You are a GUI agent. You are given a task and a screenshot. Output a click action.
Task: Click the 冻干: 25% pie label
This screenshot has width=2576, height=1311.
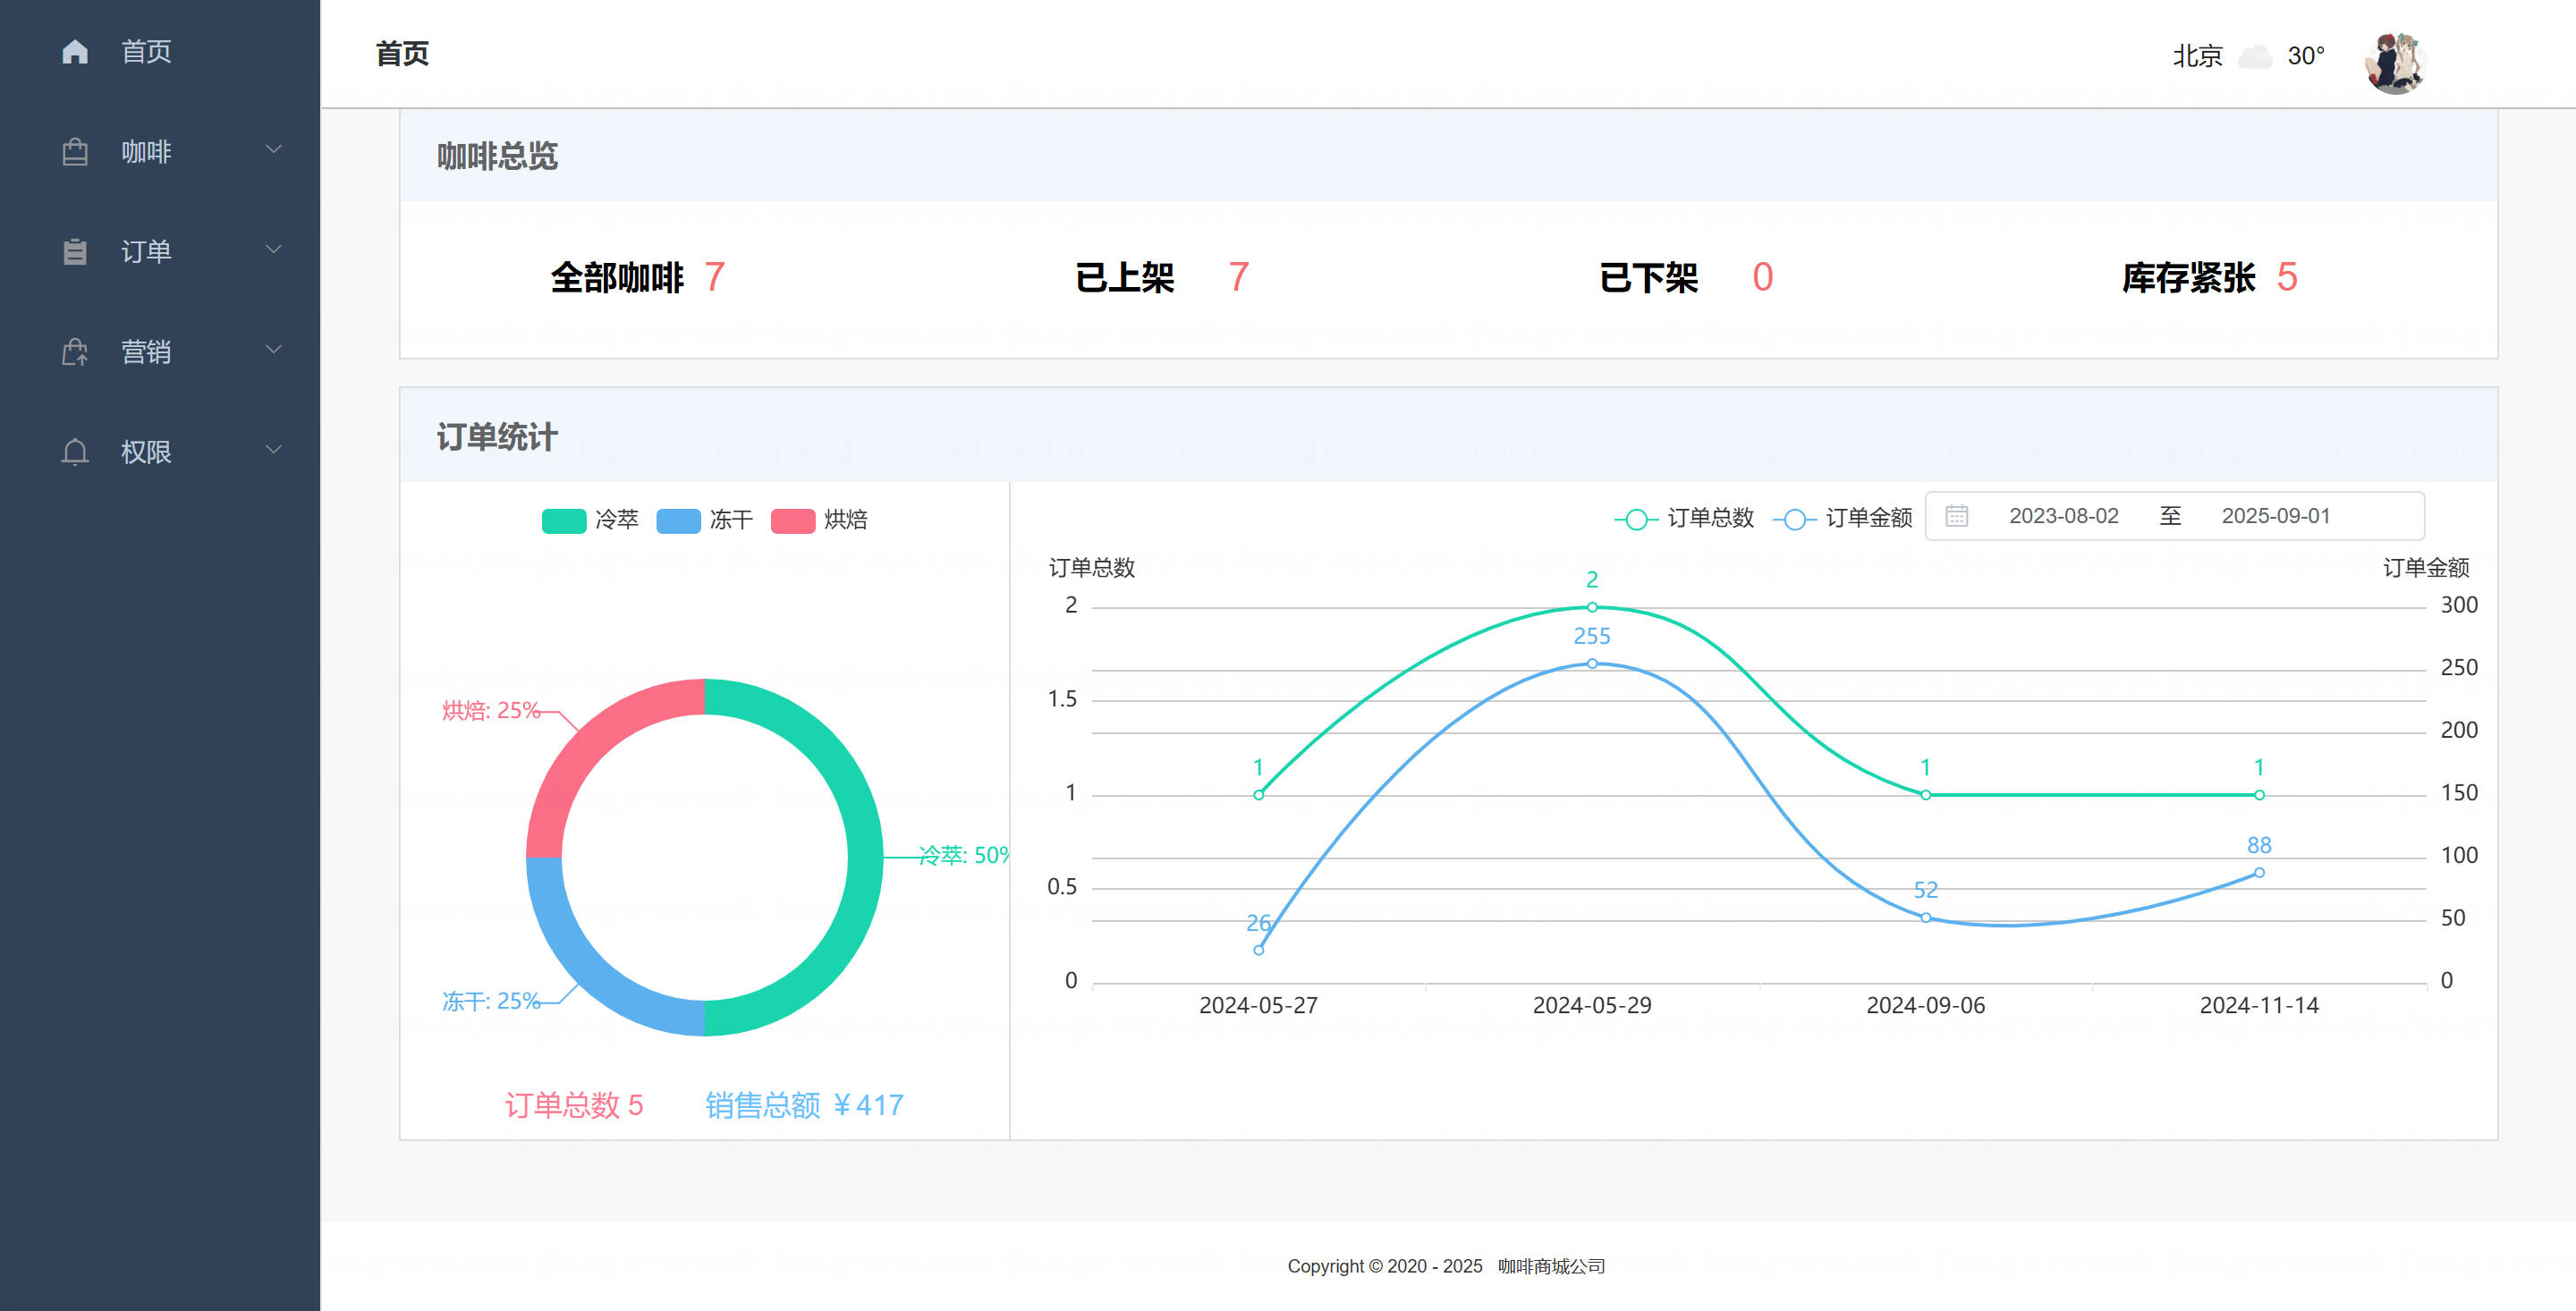point(491,1002)
